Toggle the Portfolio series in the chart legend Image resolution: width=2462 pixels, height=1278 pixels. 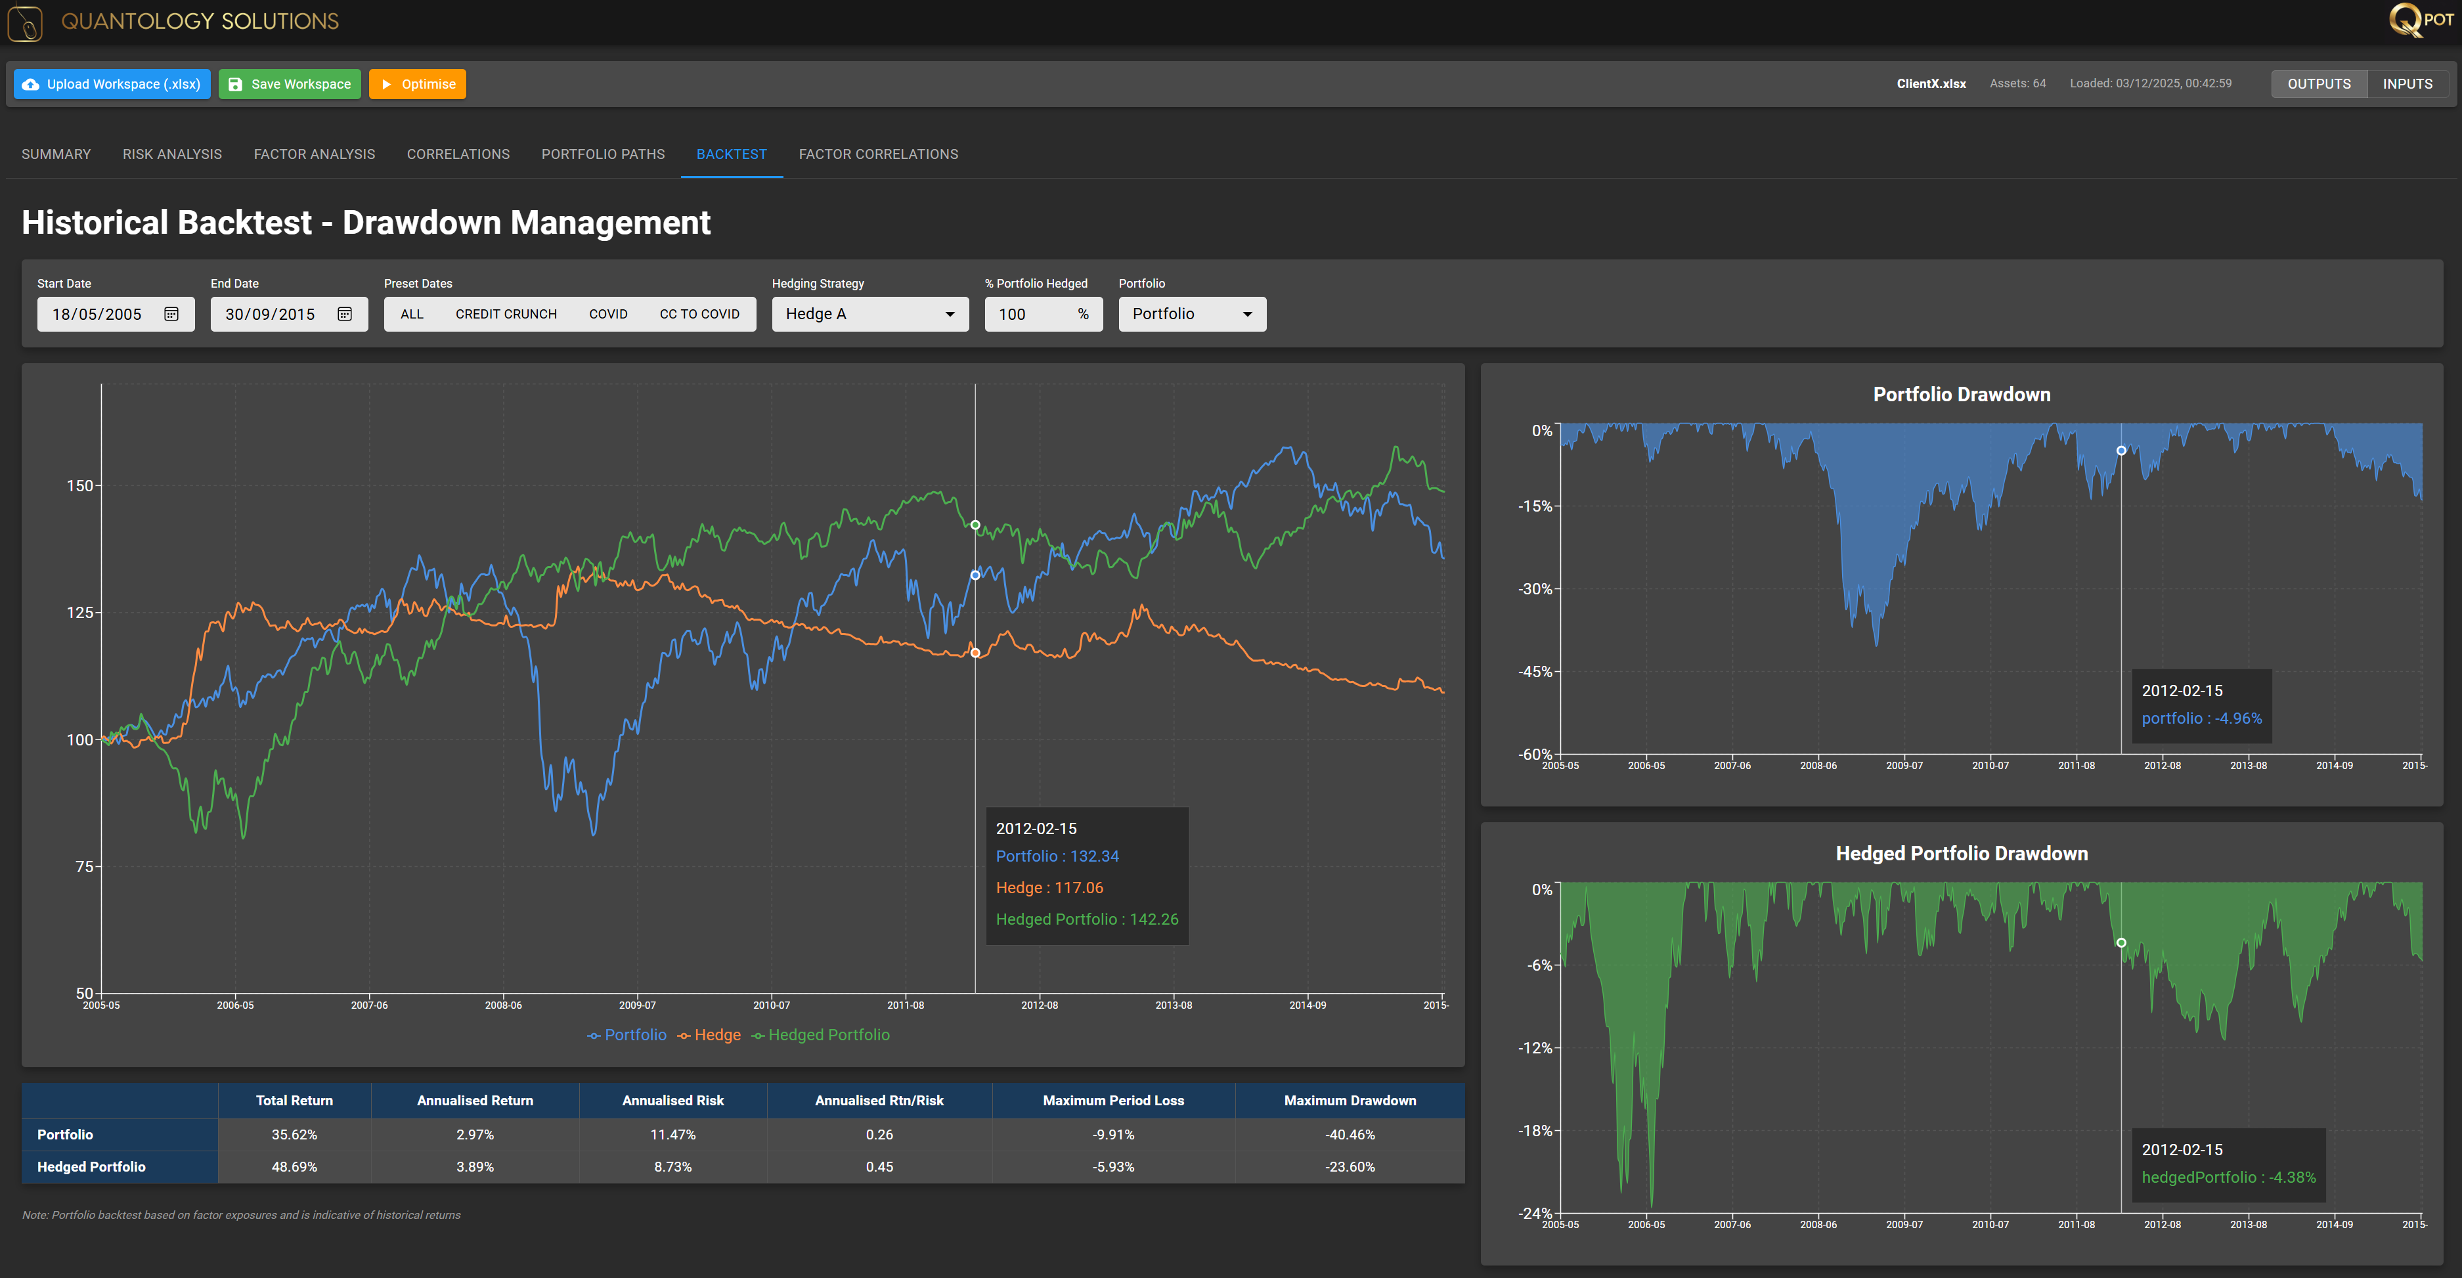[x=634, y=1035]
